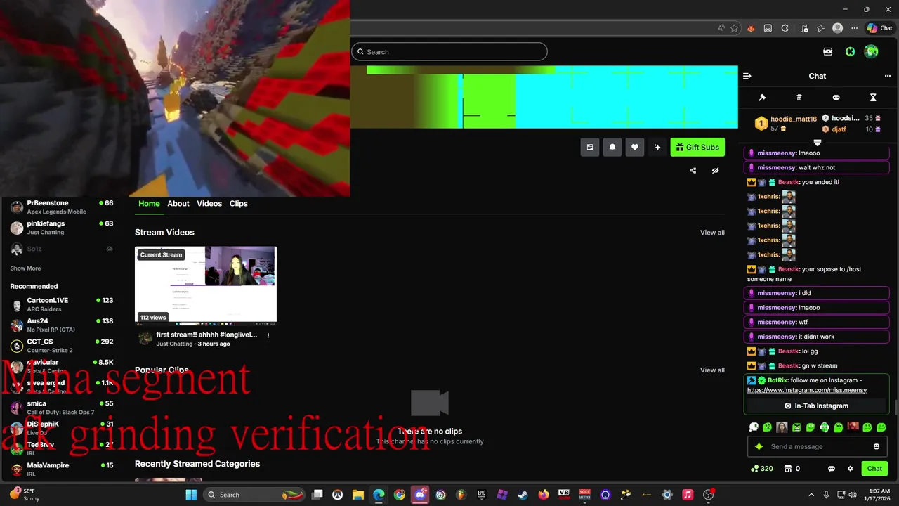Viewport: 899px width, 506px height.
Task: Open Discord from the taskbar
Action: 420,495
